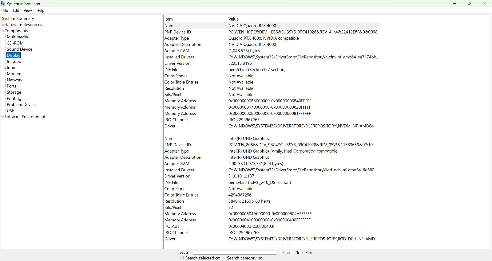Expand the Network node
492x261 pixels.
(x=5, y=80)
